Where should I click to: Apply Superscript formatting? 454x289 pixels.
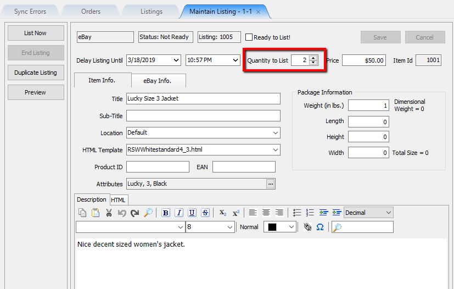point(236,213)
